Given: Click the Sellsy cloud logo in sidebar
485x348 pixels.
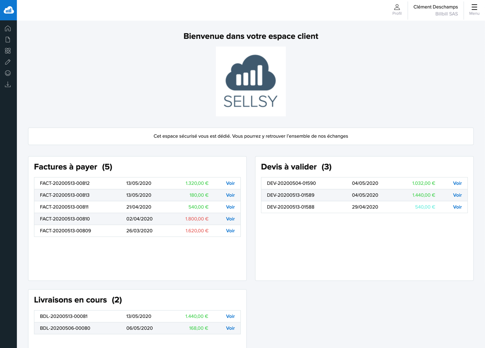Looking at the screenshot, I should pyautogui.click(x=8, y=10).
